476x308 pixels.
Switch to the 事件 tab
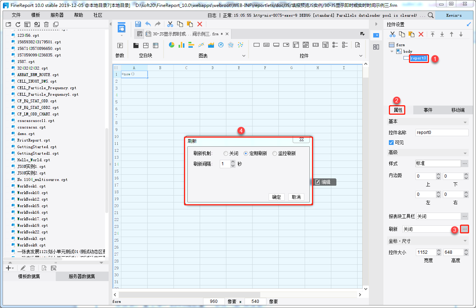pos(428,110)
